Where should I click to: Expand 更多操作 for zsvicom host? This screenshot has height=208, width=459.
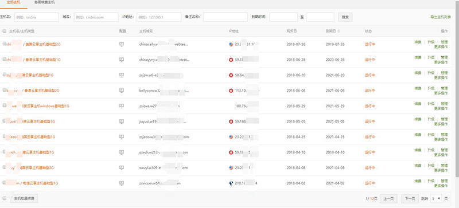[x=441, y=186]
